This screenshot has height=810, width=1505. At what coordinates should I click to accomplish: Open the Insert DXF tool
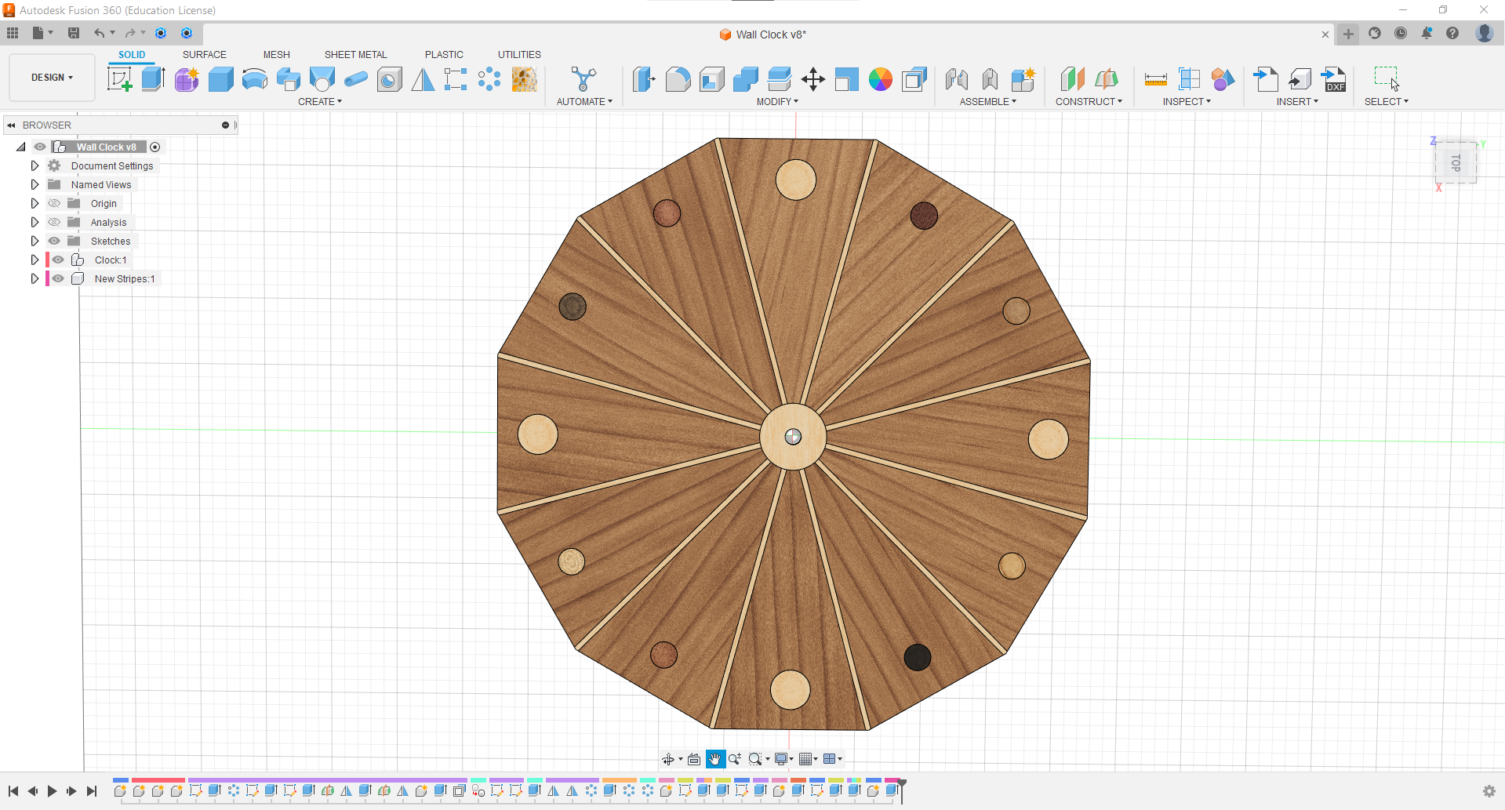pyautogui.click(x=1334, y=79)
